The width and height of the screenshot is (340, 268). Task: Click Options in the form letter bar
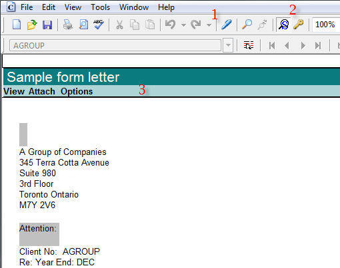pos(77,91)
